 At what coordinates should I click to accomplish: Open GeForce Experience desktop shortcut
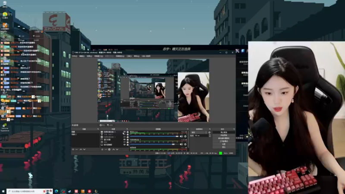click(5, 127)
